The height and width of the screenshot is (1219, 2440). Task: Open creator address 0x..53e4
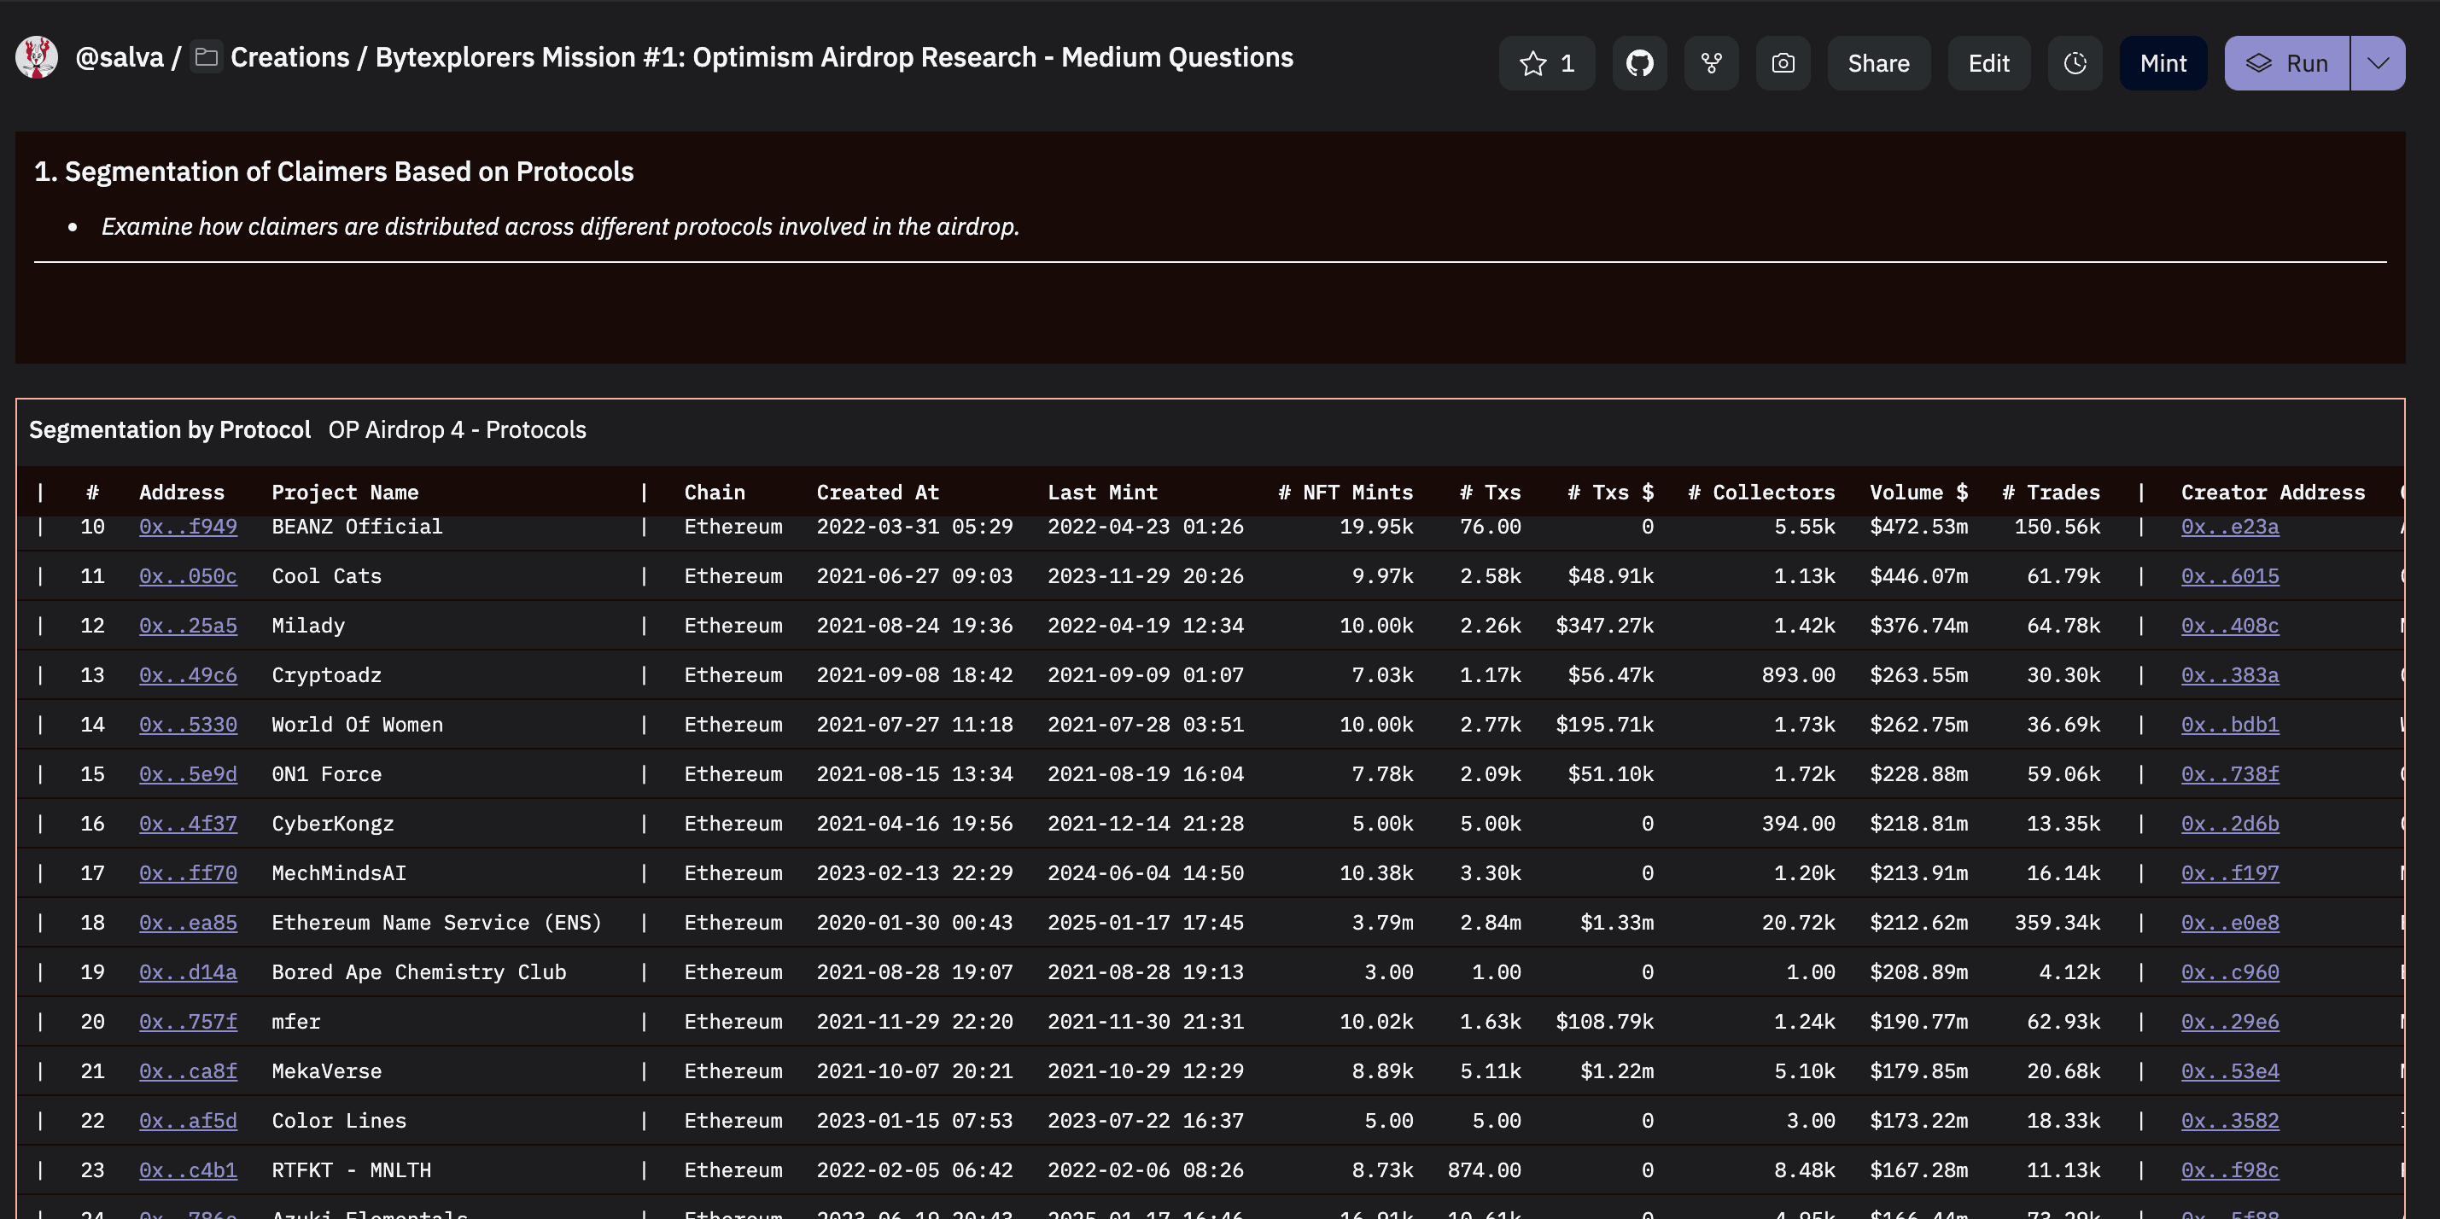point(2230,1071)
